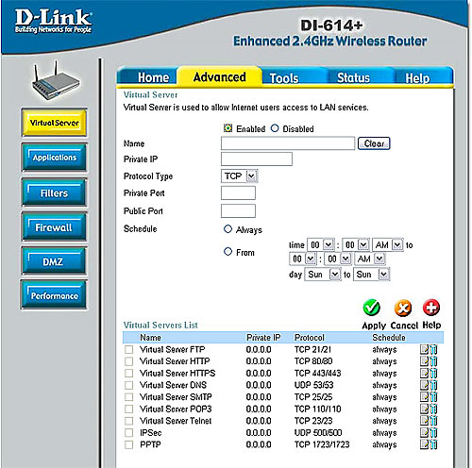Screen dimensions: 472x468
Task: Edit the IPSec entry
Action: [x=424, y=432]
